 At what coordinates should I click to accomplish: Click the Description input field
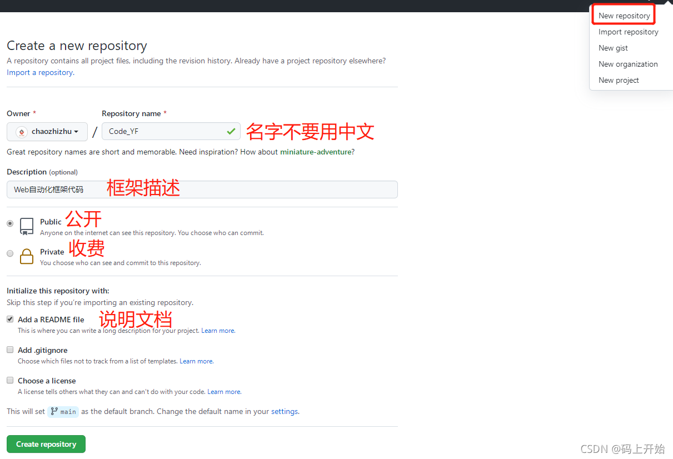[x=202, y=189]
